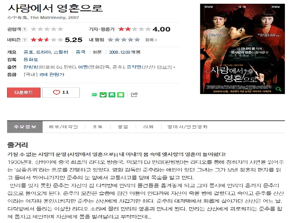Click the green memo share icon
The height and width of the screenshot is (223, 292).
121,95
